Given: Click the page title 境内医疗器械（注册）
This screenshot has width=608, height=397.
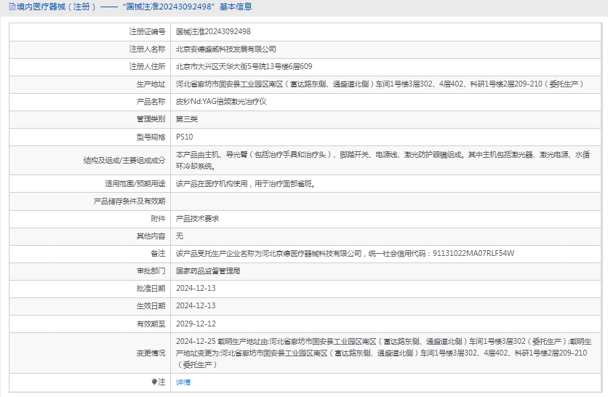Looking at the screenshot, I should pos(54,7).
